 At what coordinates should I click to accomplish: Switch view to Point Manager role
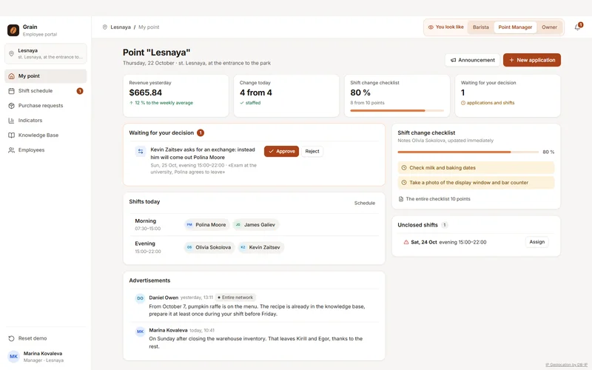click(x=515, y=27)
